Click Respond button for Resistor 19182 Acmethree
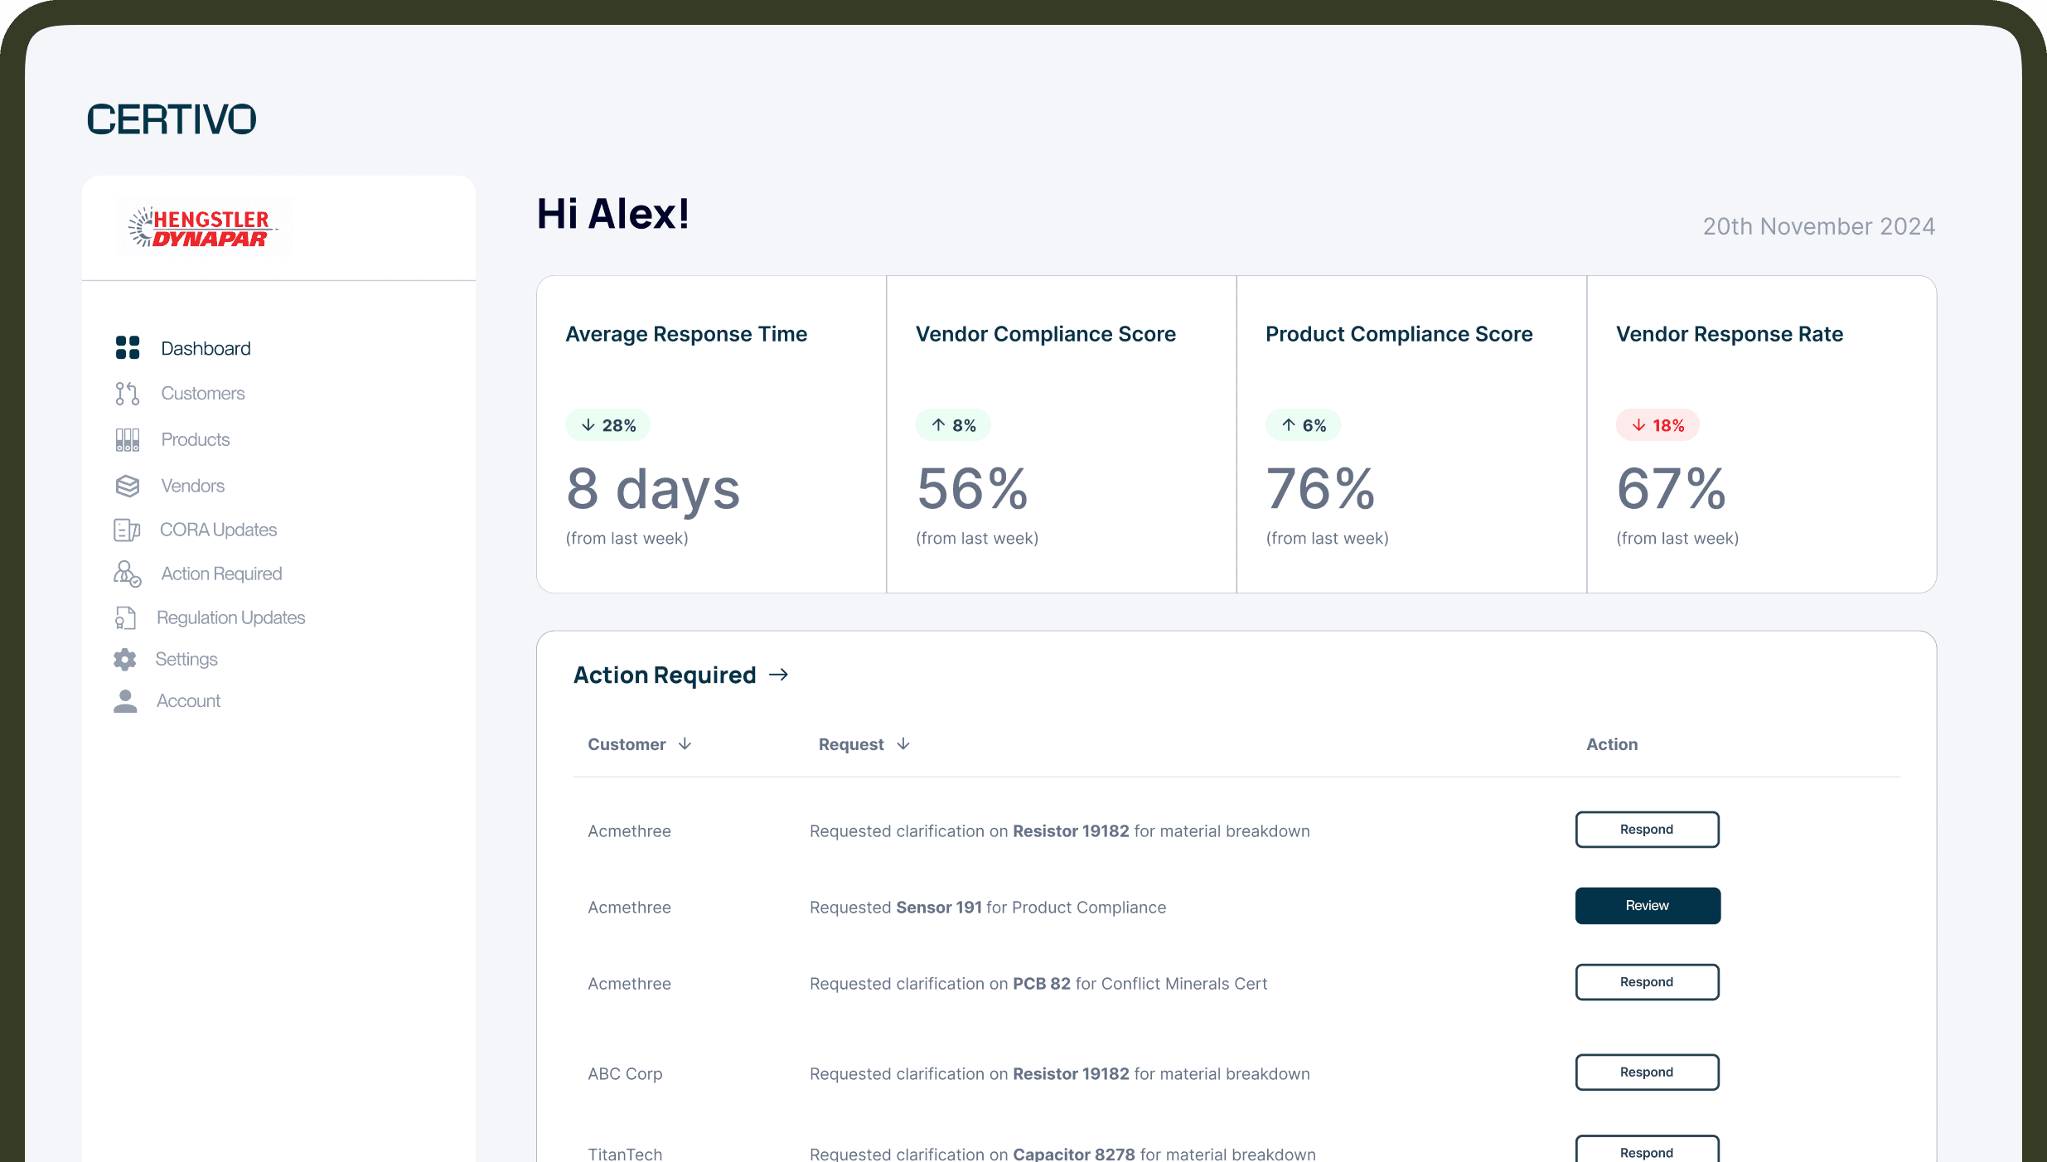This screenshot has width=2047, height=1162. pyautogui.click(x=1647, y=829)
